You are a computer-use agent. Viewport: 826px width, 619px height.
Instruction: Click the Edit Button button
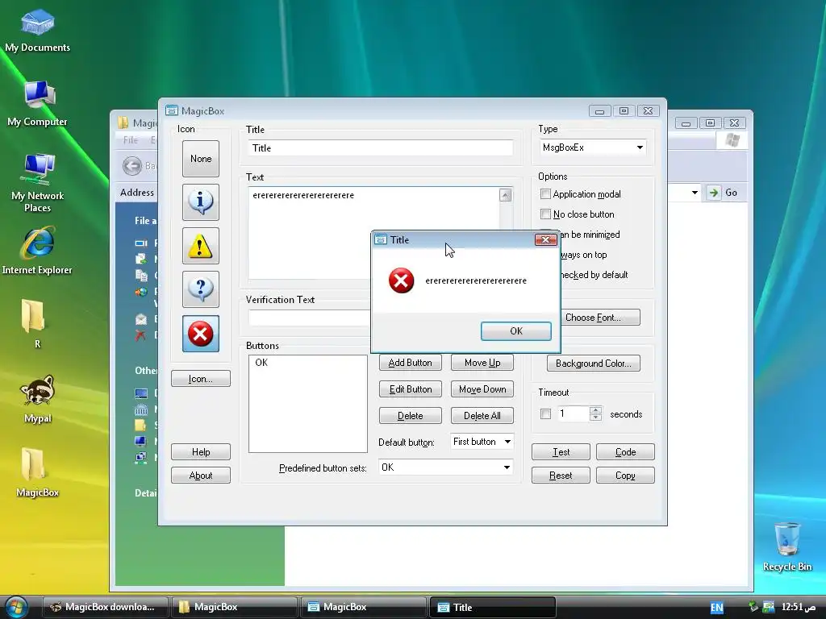pos(411,389)
